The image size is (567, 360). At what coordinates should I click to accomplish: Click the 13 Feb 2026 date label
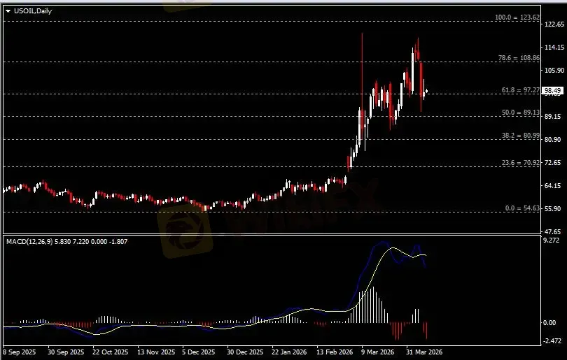pos(335,352)
